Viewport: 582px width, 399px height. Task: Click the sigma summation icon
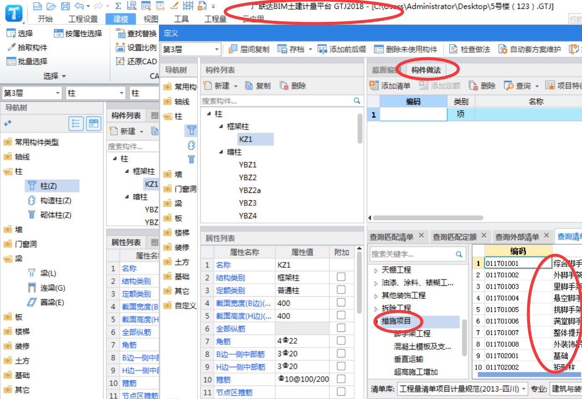(x=118, y=6)
